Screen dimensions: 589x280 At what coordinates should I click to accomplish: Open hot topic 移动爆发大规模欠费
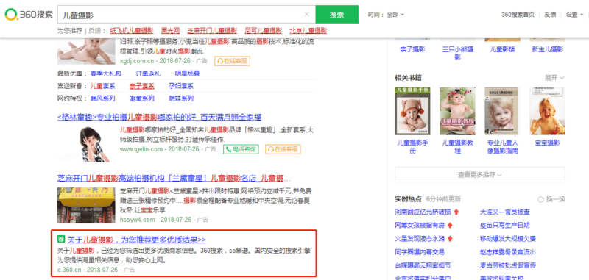click(x=508, y=238)
